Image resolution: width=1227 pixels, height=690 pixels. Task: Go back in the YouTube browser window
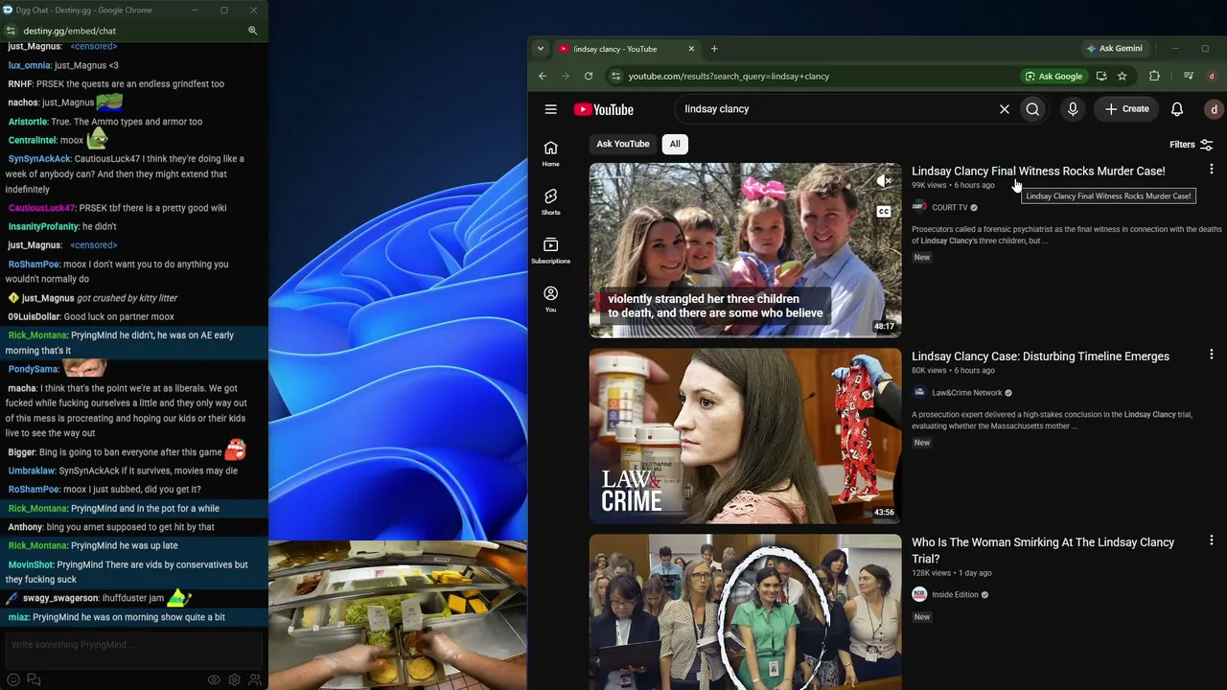click(543, 76)
